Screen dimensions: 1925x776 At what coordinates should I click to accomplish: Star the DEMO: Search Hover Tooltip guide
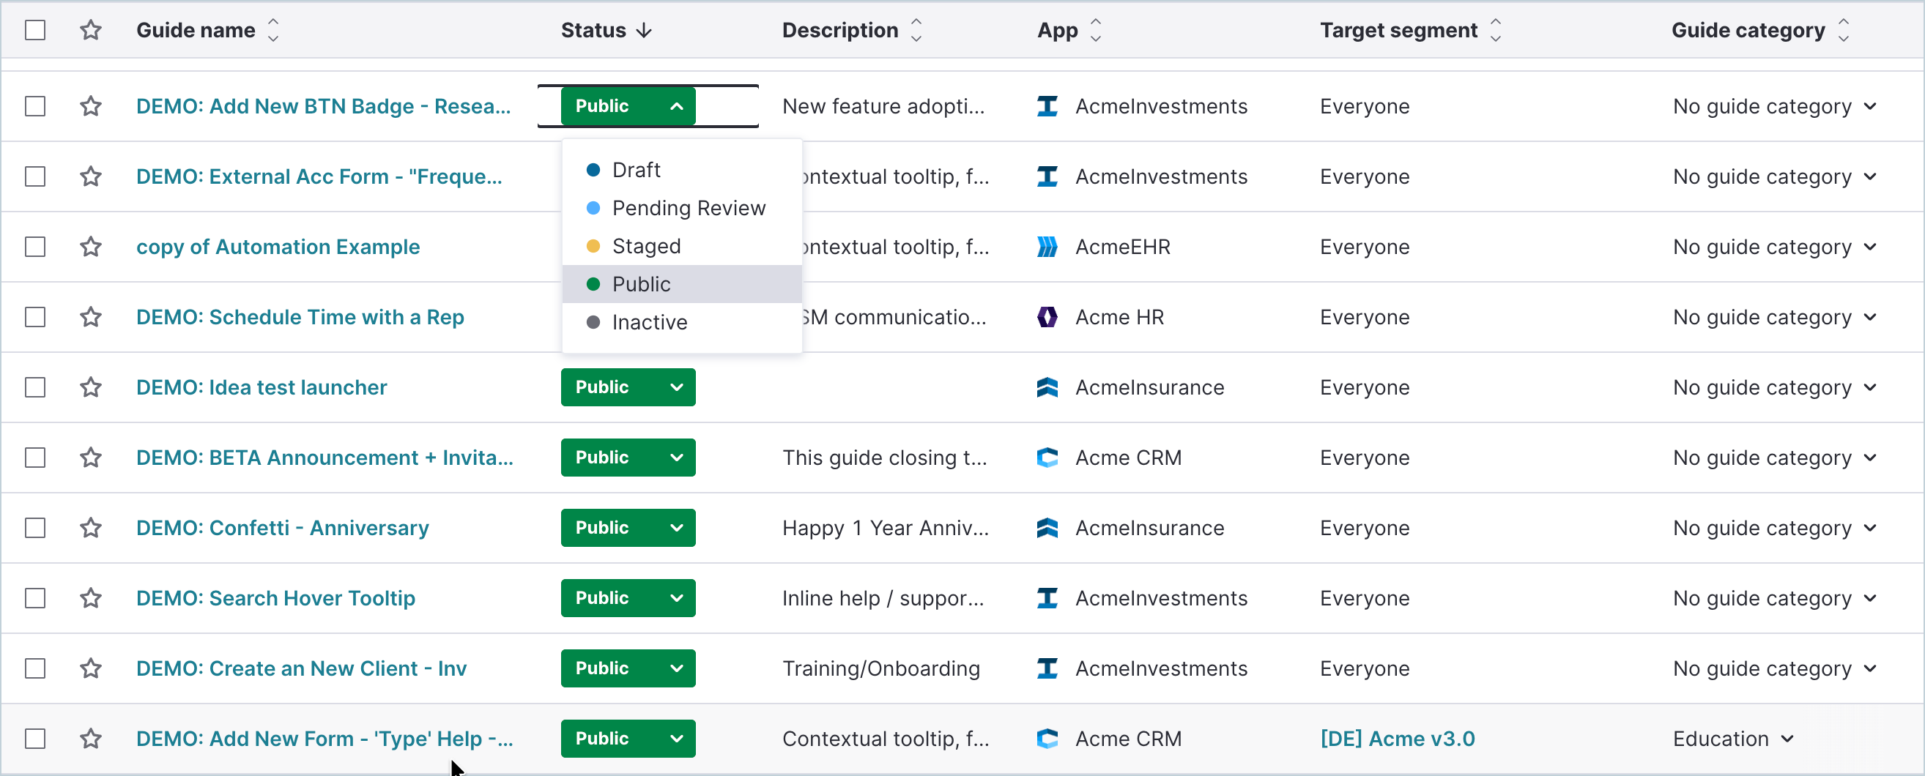point(90,597)
